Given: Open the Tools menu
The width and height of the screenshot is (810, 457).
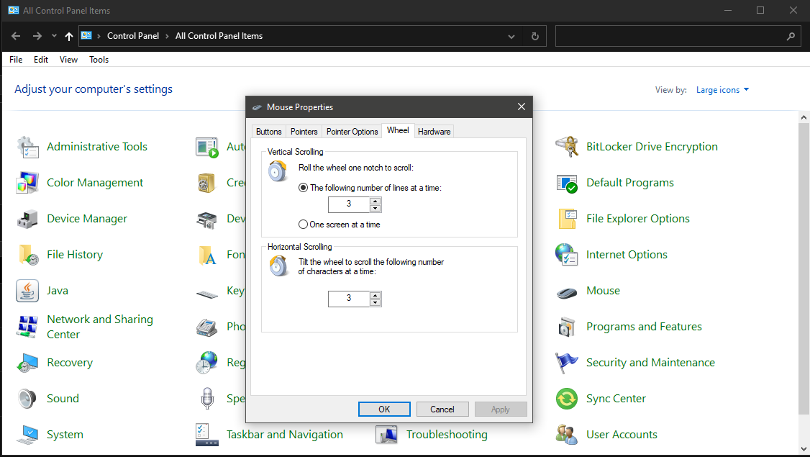Looking at the screenshot, I should coord(99,60).
